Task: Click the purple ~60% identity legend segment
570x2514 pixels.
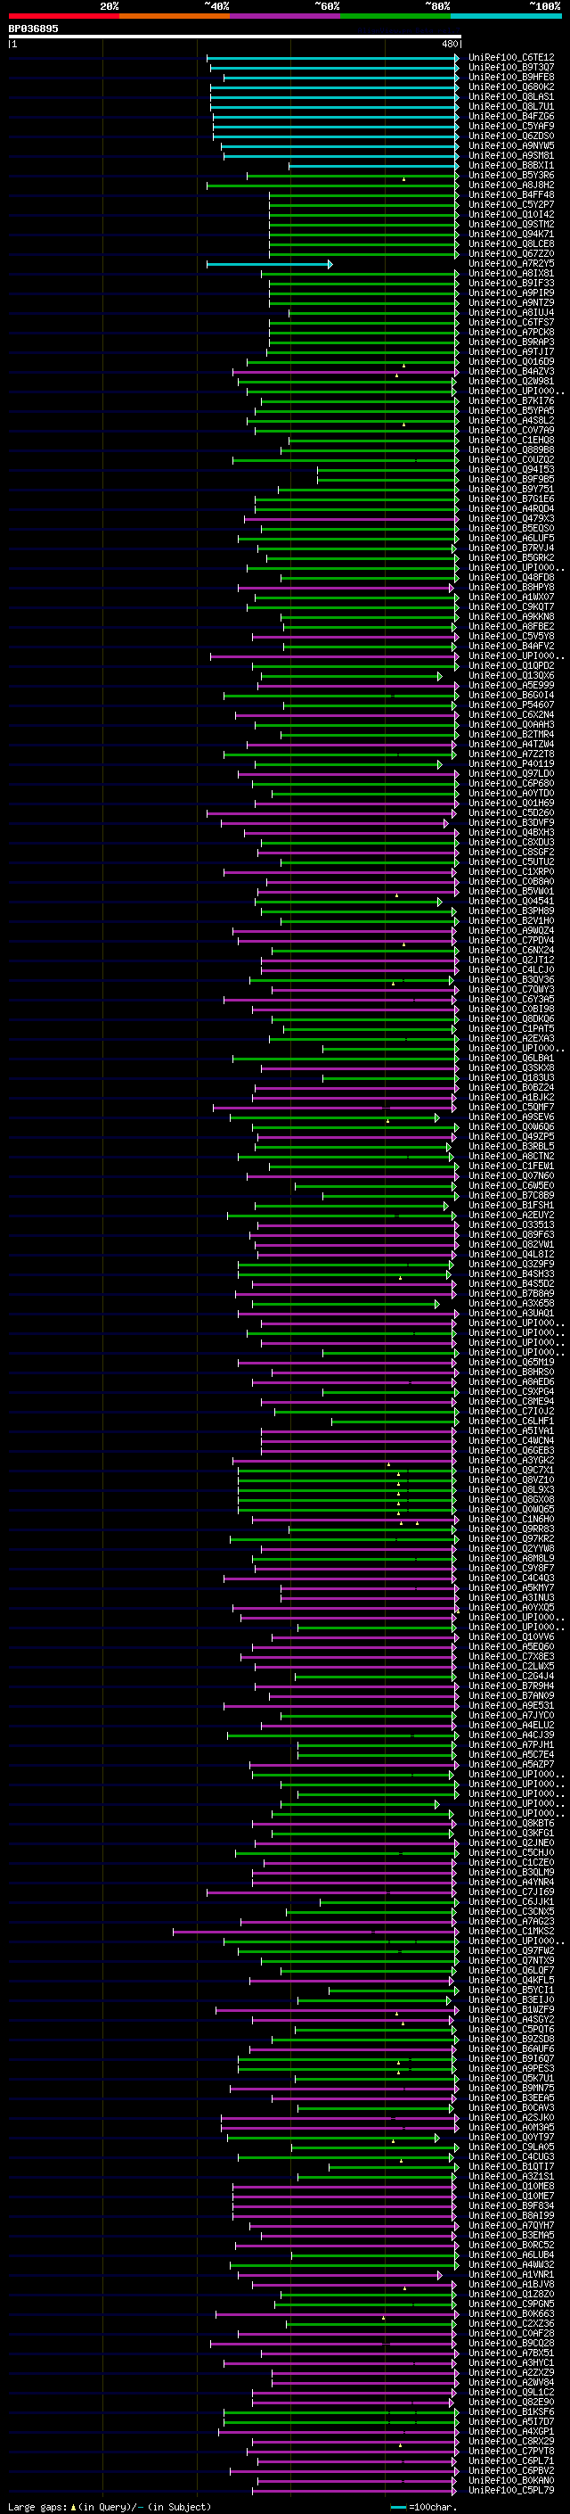Action: pos(286,17)
